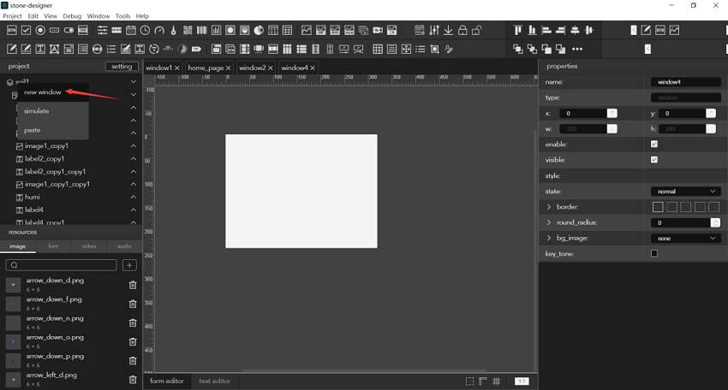Expand the bg_image property group
The height and width of the screenshot is (390, 728).
(x=549, y=238)
